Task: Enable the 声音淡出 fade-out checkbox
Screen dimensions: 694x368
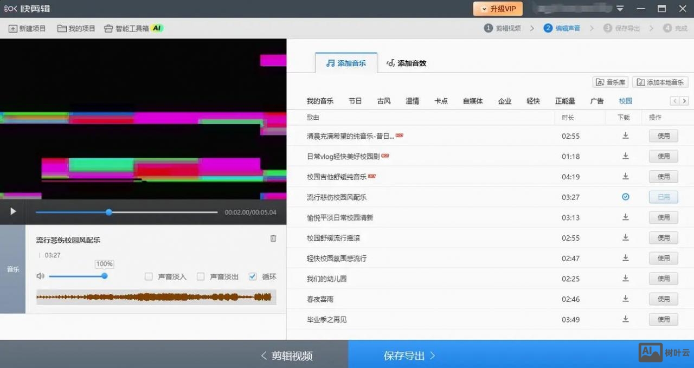Action: [x=201, y=276]
